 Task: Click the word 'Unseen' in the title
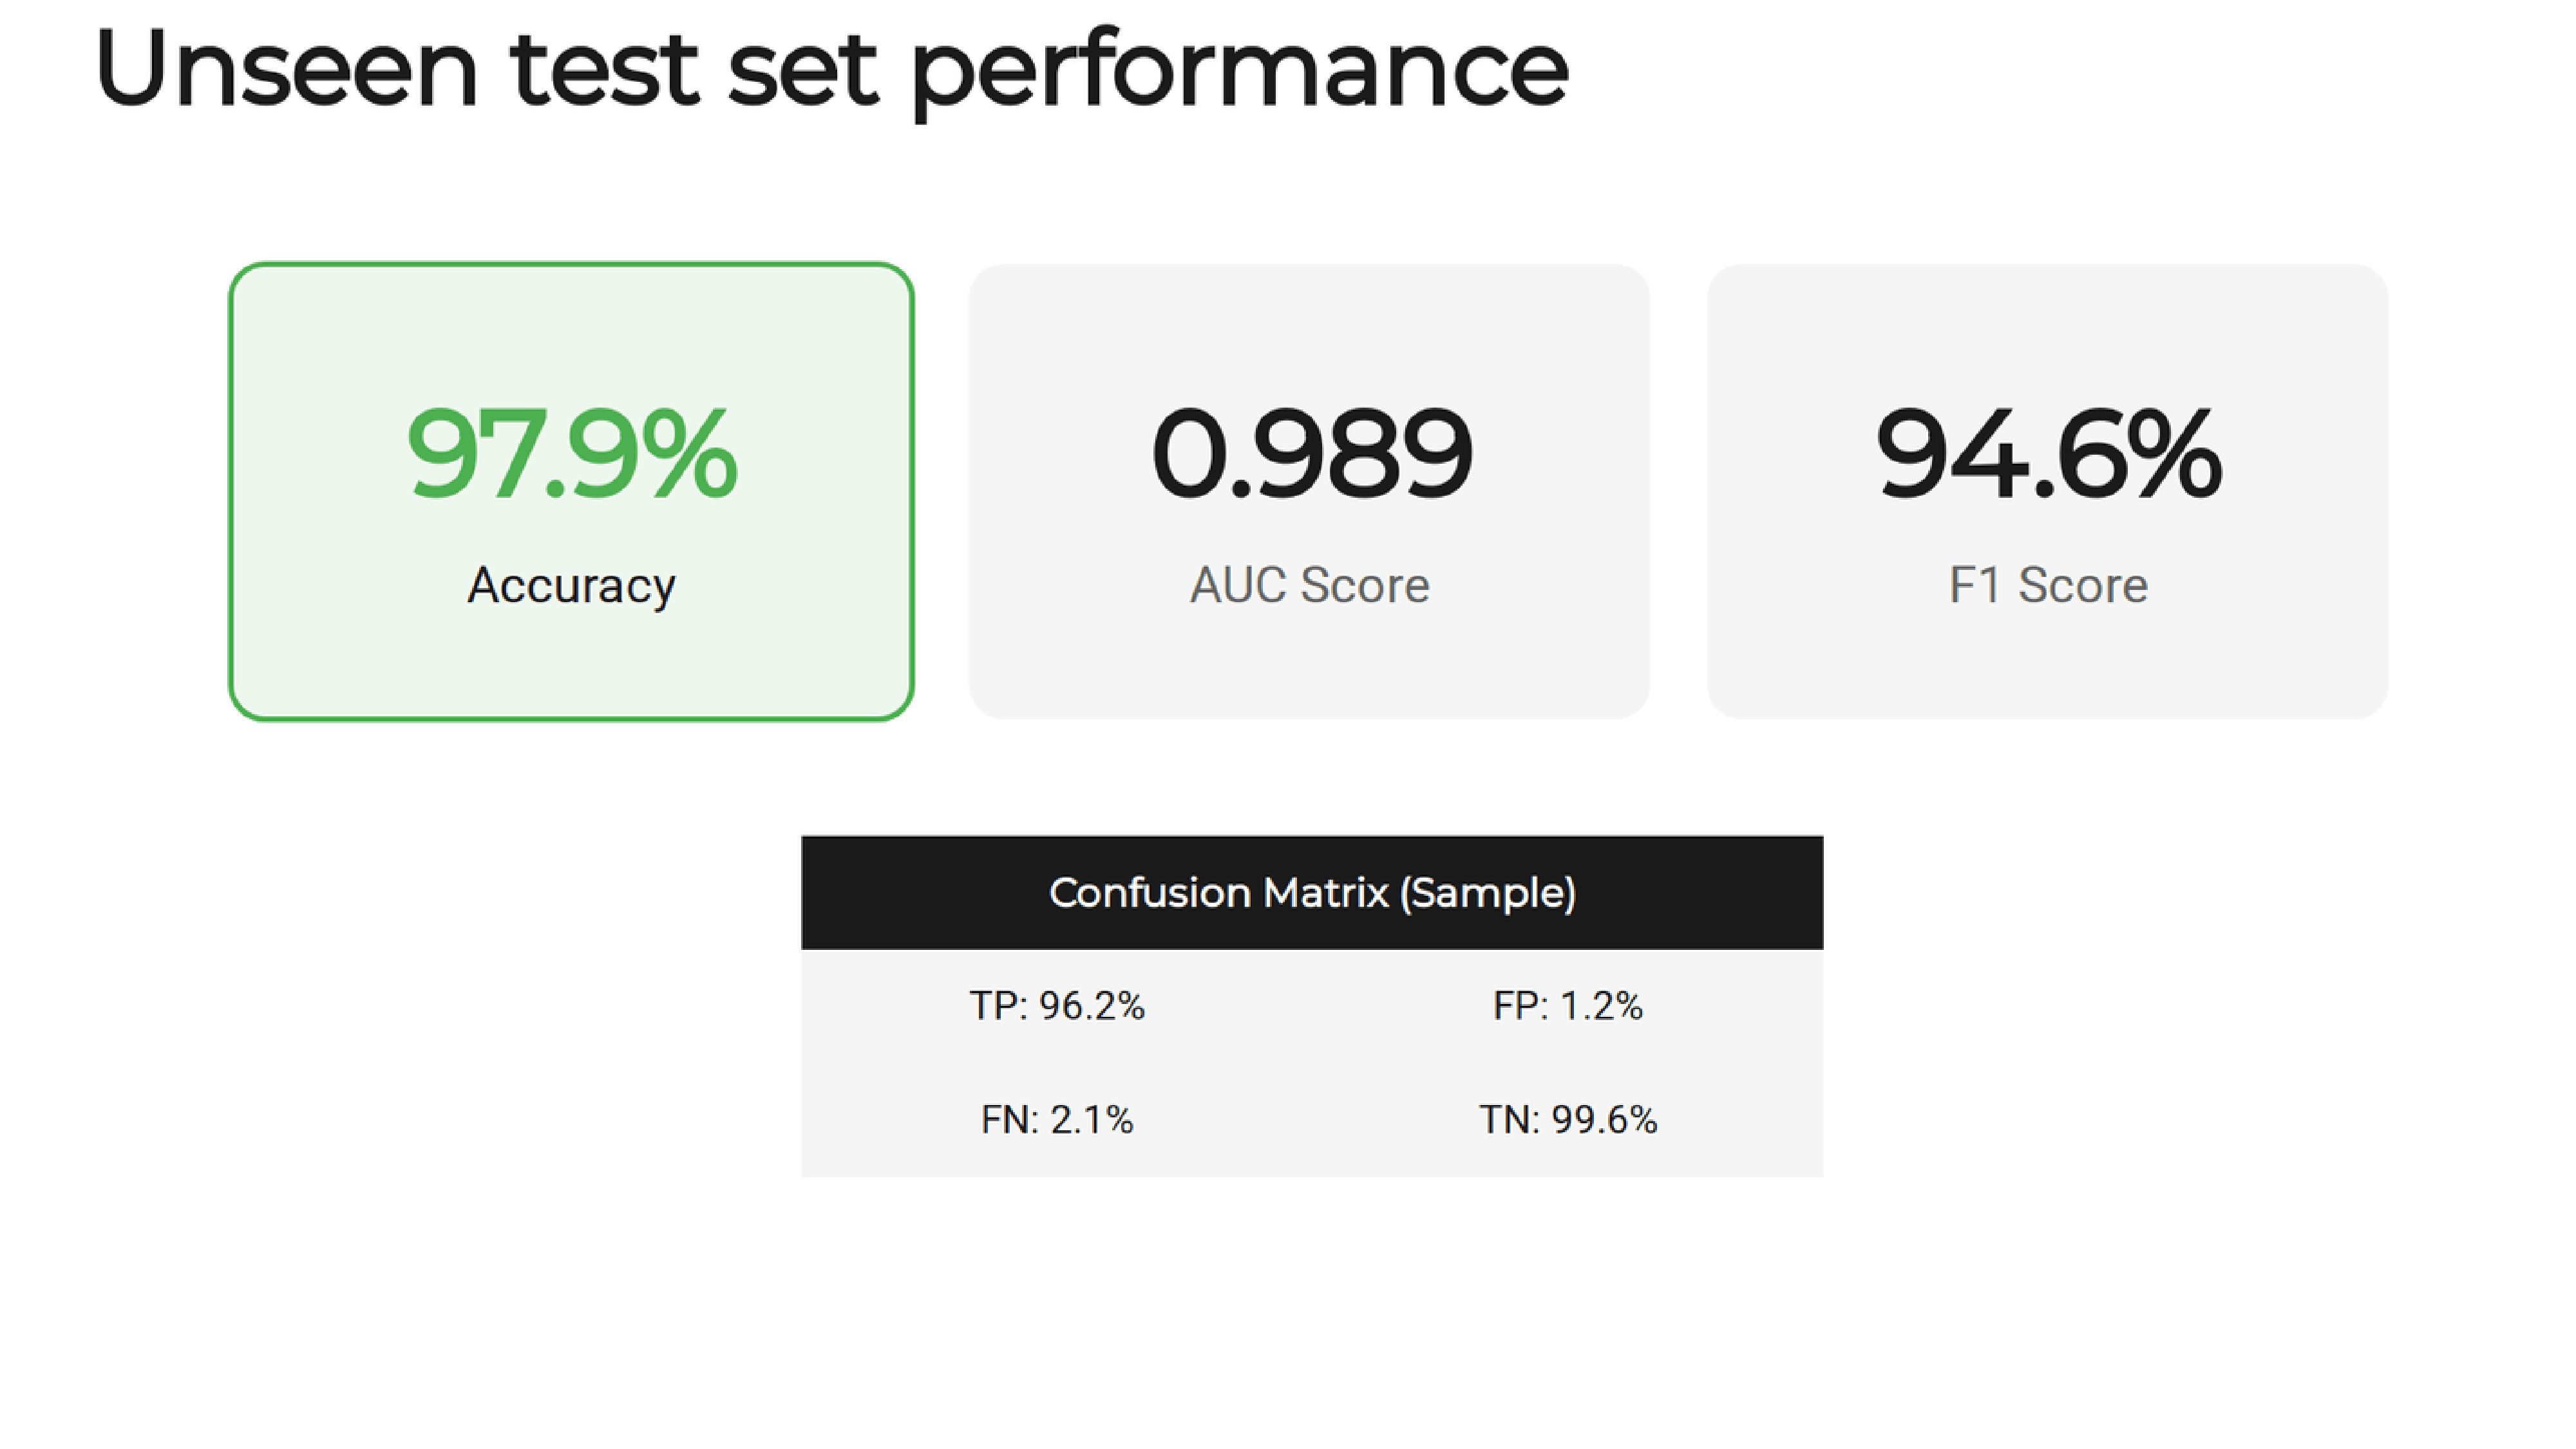point(286,68)
